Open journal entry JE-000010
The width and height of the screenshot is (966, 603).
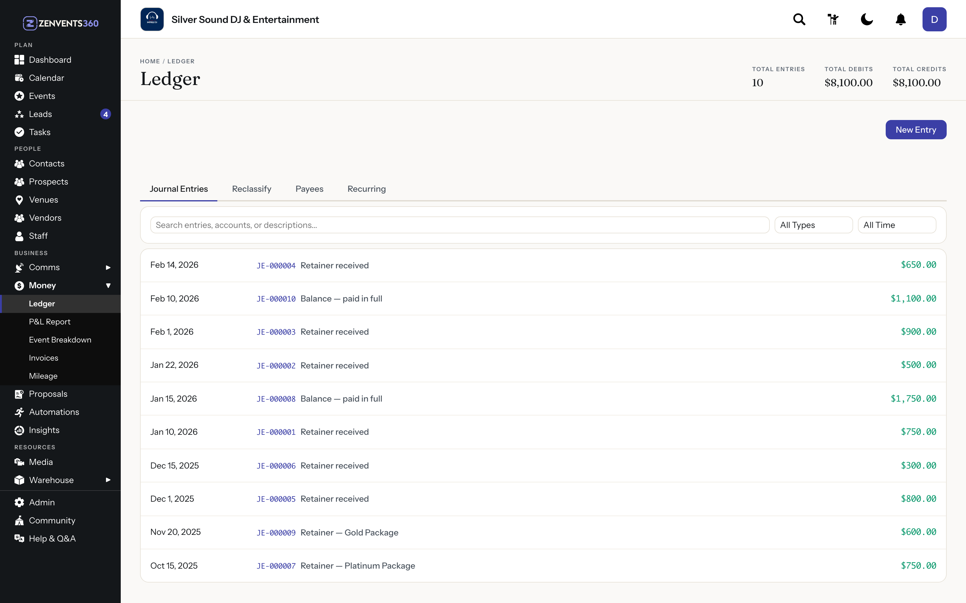click(x=543, y=299)
